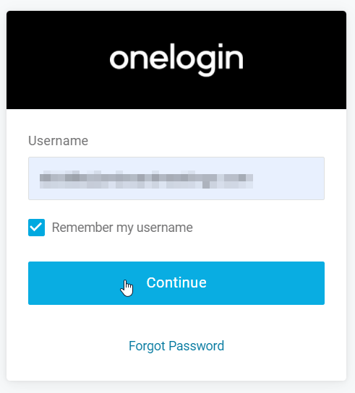Disable username remembering via the checkbox

(36, 228)
